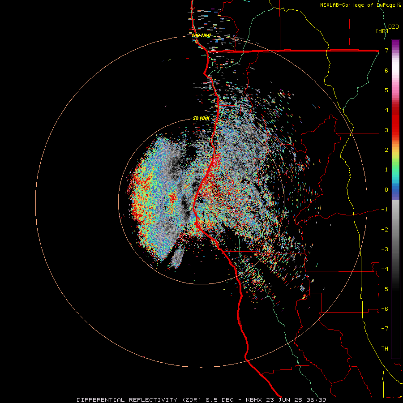Click the [dB] units label
Viewport: 403px width, 403px height.
(382, 31)
